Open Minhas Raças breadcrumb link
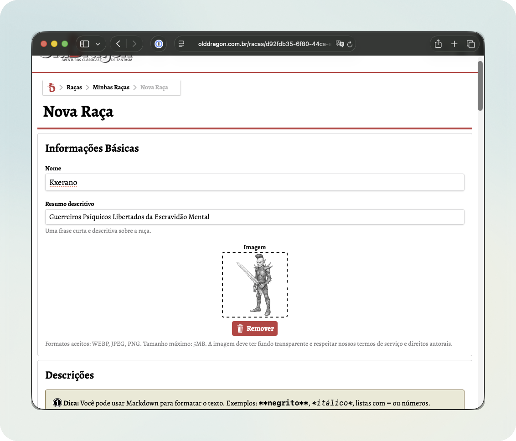Image resolution: width=516 pixels, height=441 pixels. 111,87
